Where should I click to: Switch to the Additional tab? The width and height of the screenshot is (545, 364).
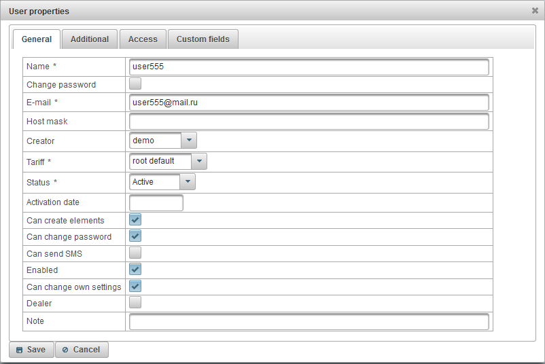coord(90,39)
